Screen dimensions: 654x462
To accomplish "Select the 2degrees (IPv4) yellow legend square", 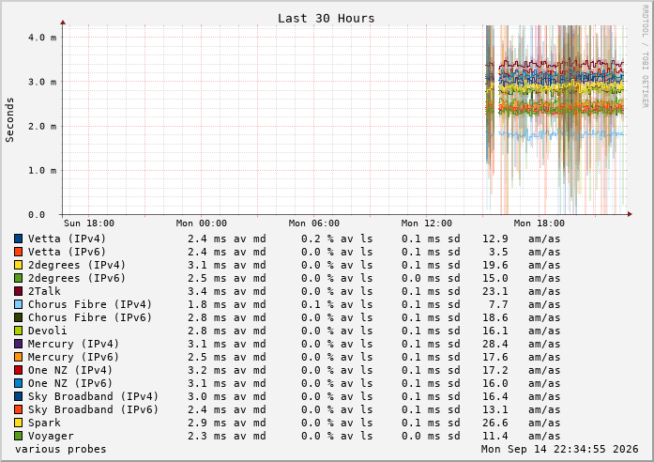I will (19, 265).
